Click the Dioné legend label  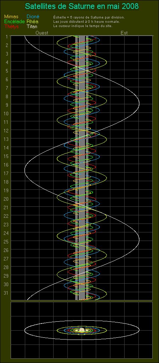(x=33, y=17)
